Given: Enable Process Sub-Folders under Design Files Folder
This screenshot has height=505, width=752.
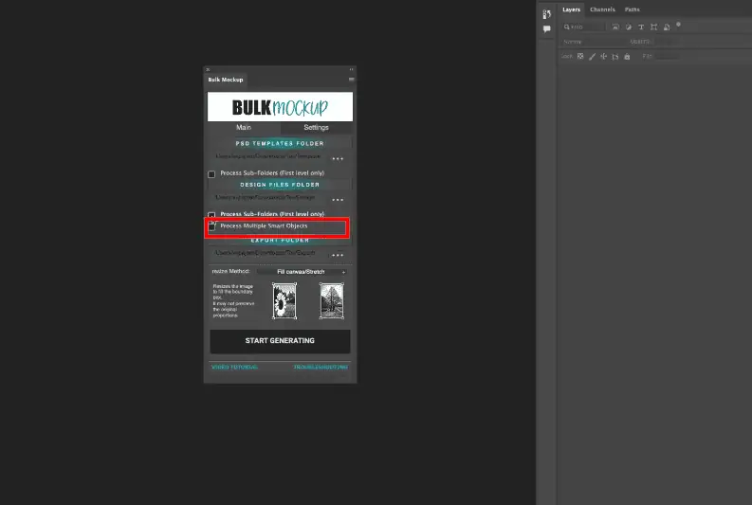Looking at the screenshot, I should point(211,215).
